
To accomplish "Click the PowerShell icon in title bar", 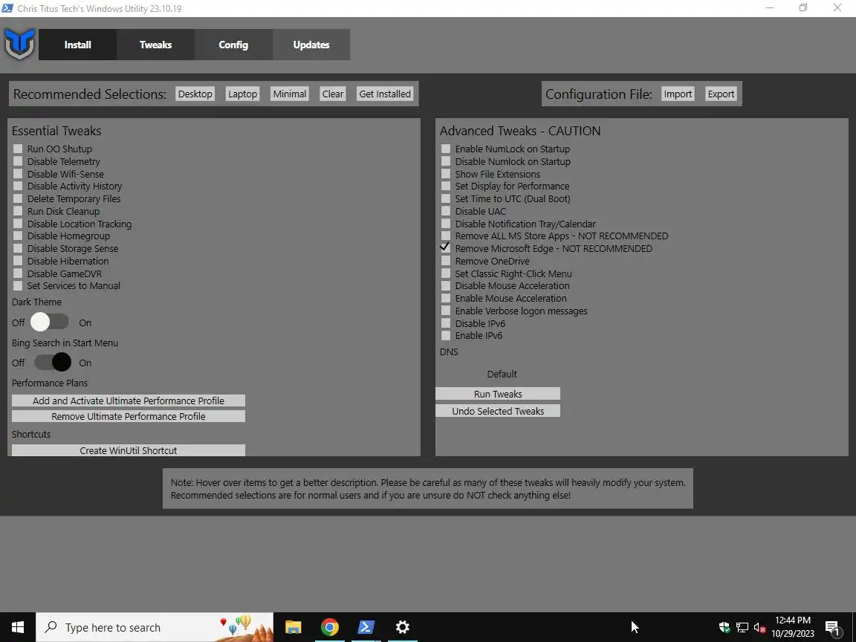I will coord(7,8).
